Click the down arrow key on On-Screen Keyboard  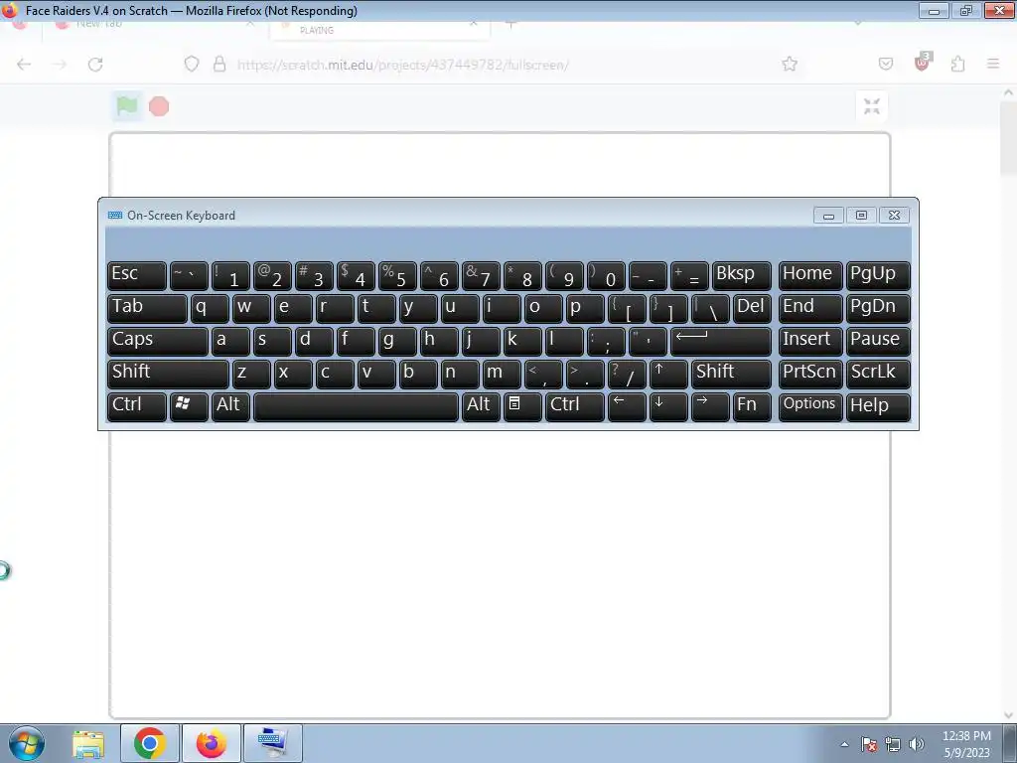(x=668, y=406)
